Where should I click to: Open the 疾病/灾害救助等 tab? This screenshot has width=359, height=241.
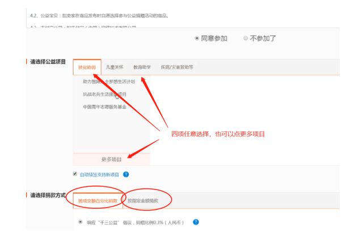[176, 67]
